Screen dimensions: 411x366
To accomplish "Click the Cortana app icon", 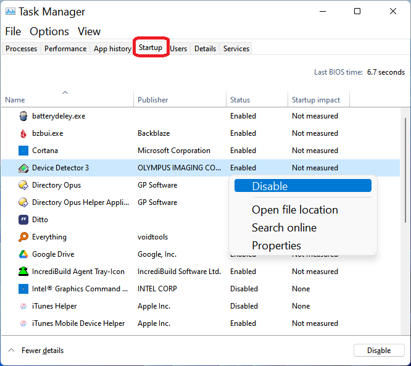I will [23, 151].
